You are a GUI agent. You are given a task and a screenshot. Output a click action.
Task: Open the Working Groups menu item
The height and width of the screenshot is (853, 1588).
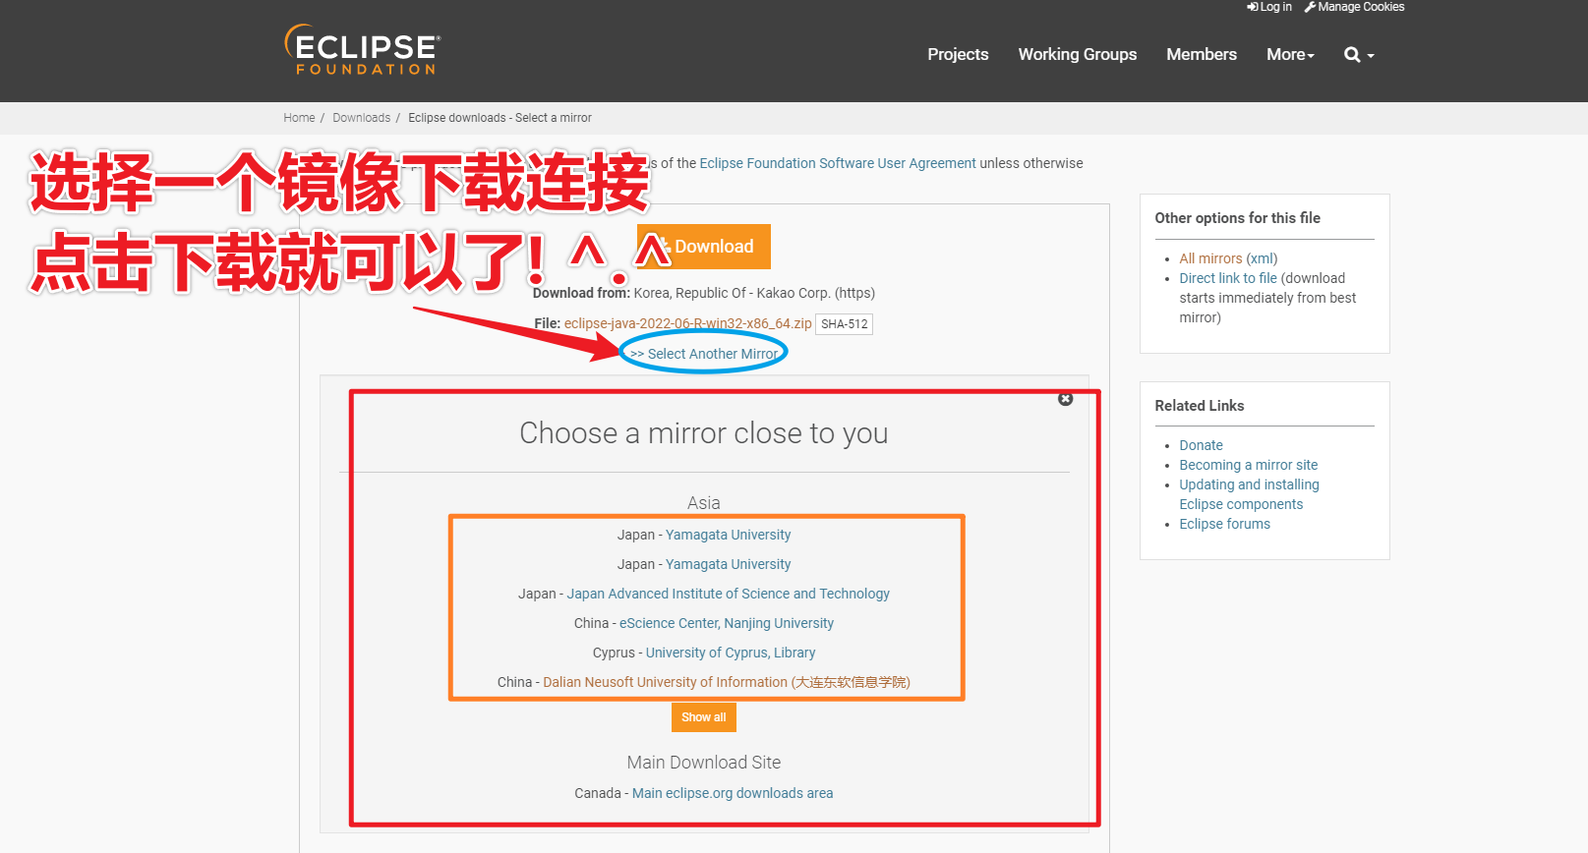pyautogui.click(x=1078, y=55)
